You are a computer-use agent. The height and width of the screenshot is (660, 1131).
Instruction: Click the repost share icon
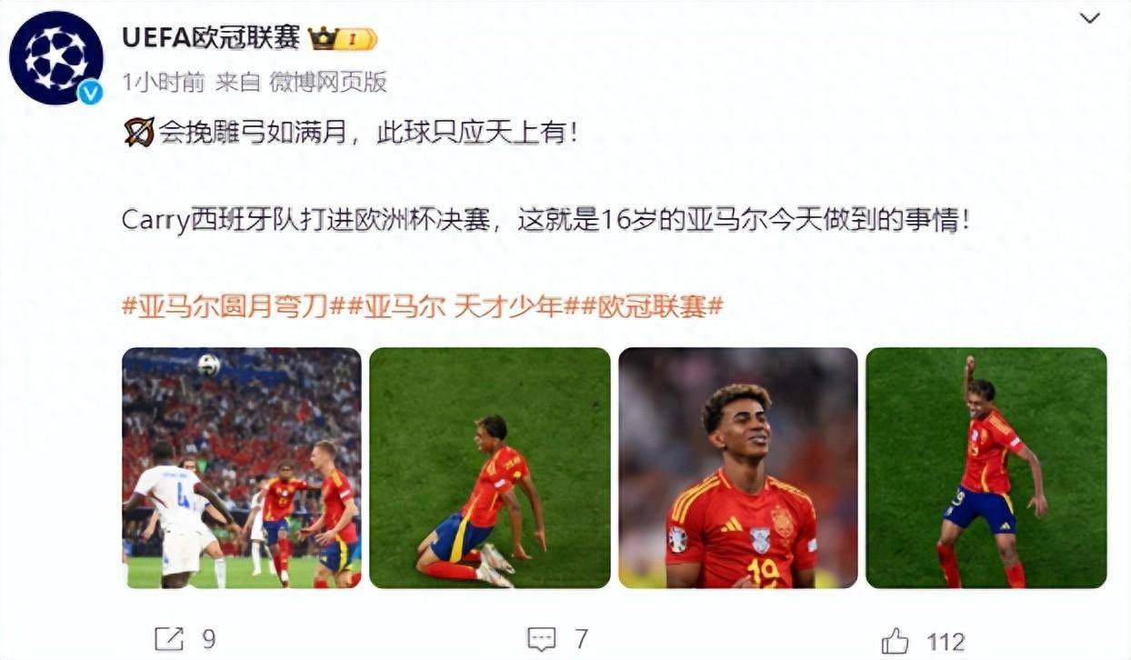(169, 638)
